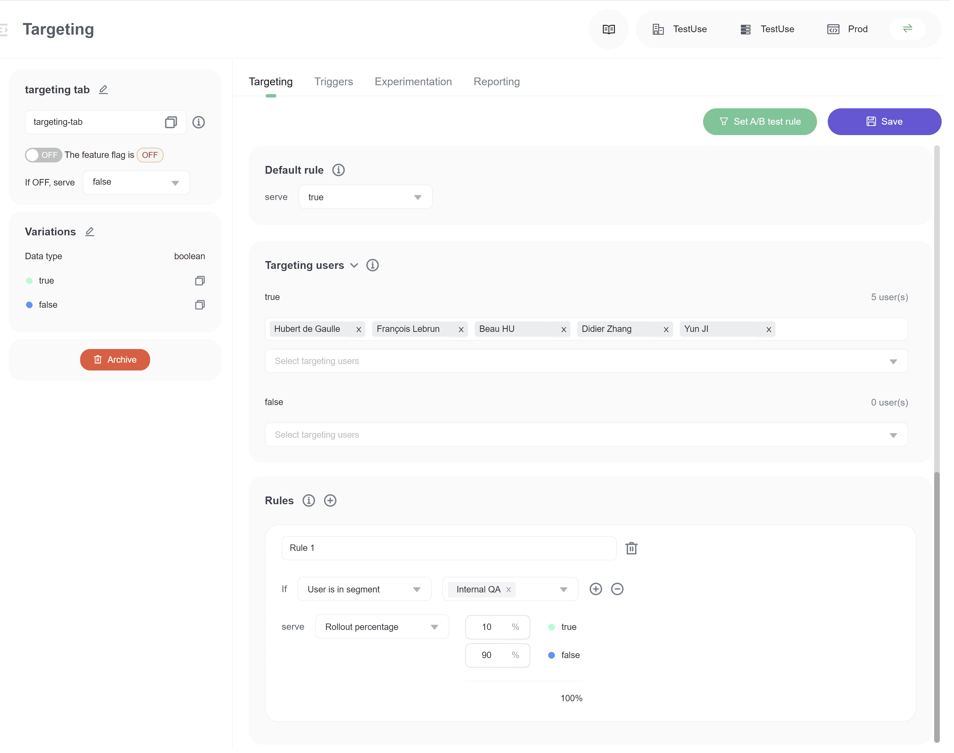This screenshot has height=753, width=954.
Task: Open the Experimentation tab
Action: (413, 81)
